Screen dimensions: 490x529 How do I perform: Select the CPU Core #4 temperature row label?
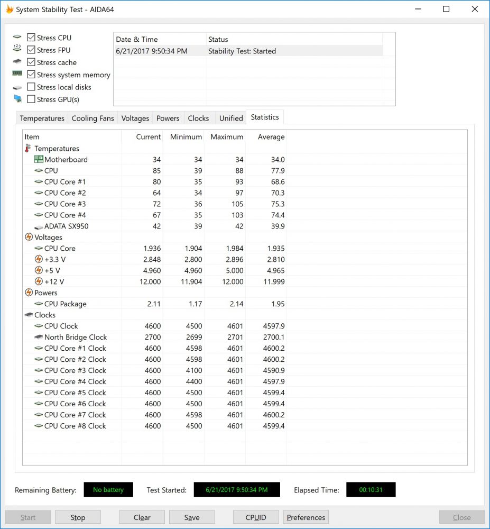(x=65, y=215)
